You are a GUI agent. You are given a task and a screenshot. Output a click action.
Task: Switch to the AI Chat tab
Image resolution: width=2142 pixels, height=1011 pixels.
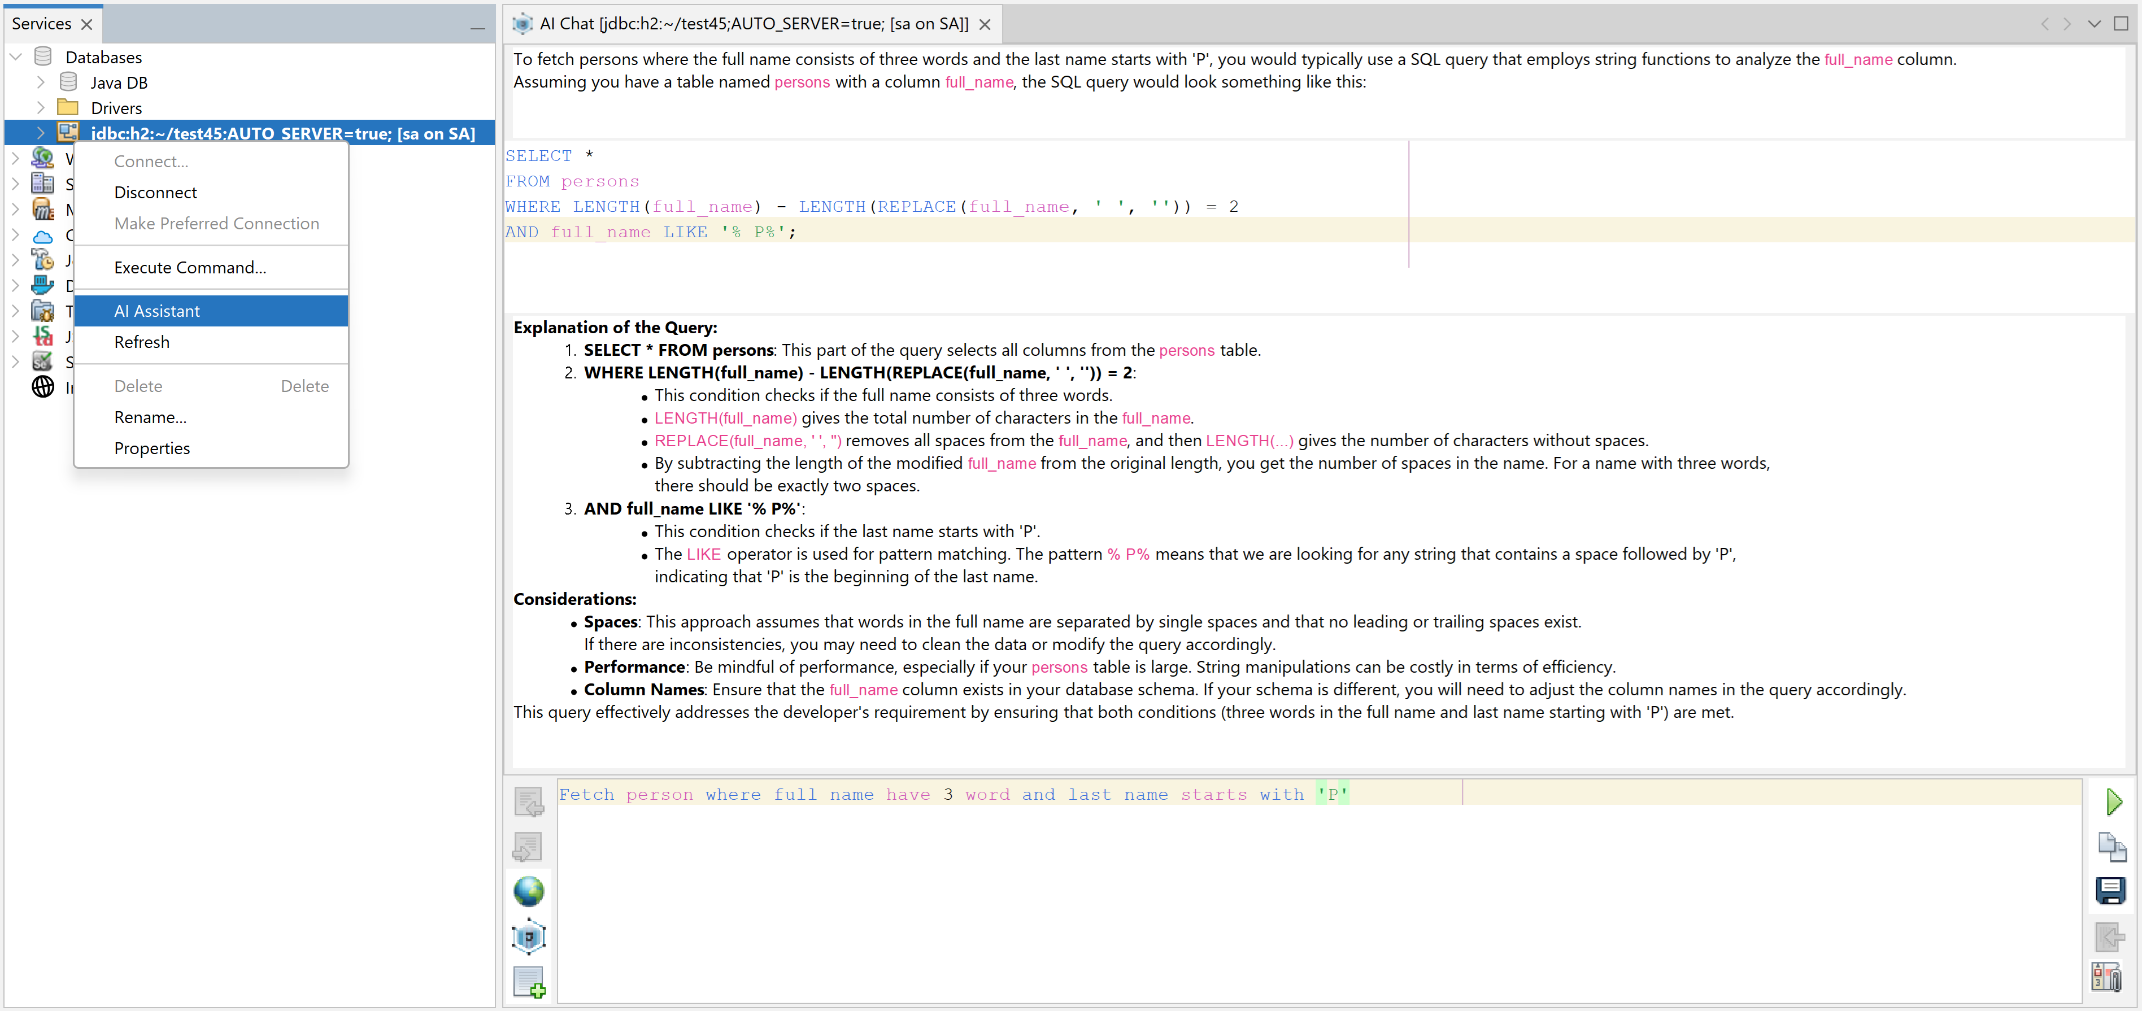pos(752,23)
